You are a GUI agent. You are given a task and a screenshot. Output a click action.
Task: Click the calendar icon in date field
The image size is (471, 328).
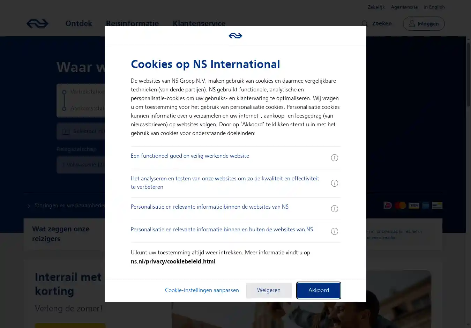66,131
